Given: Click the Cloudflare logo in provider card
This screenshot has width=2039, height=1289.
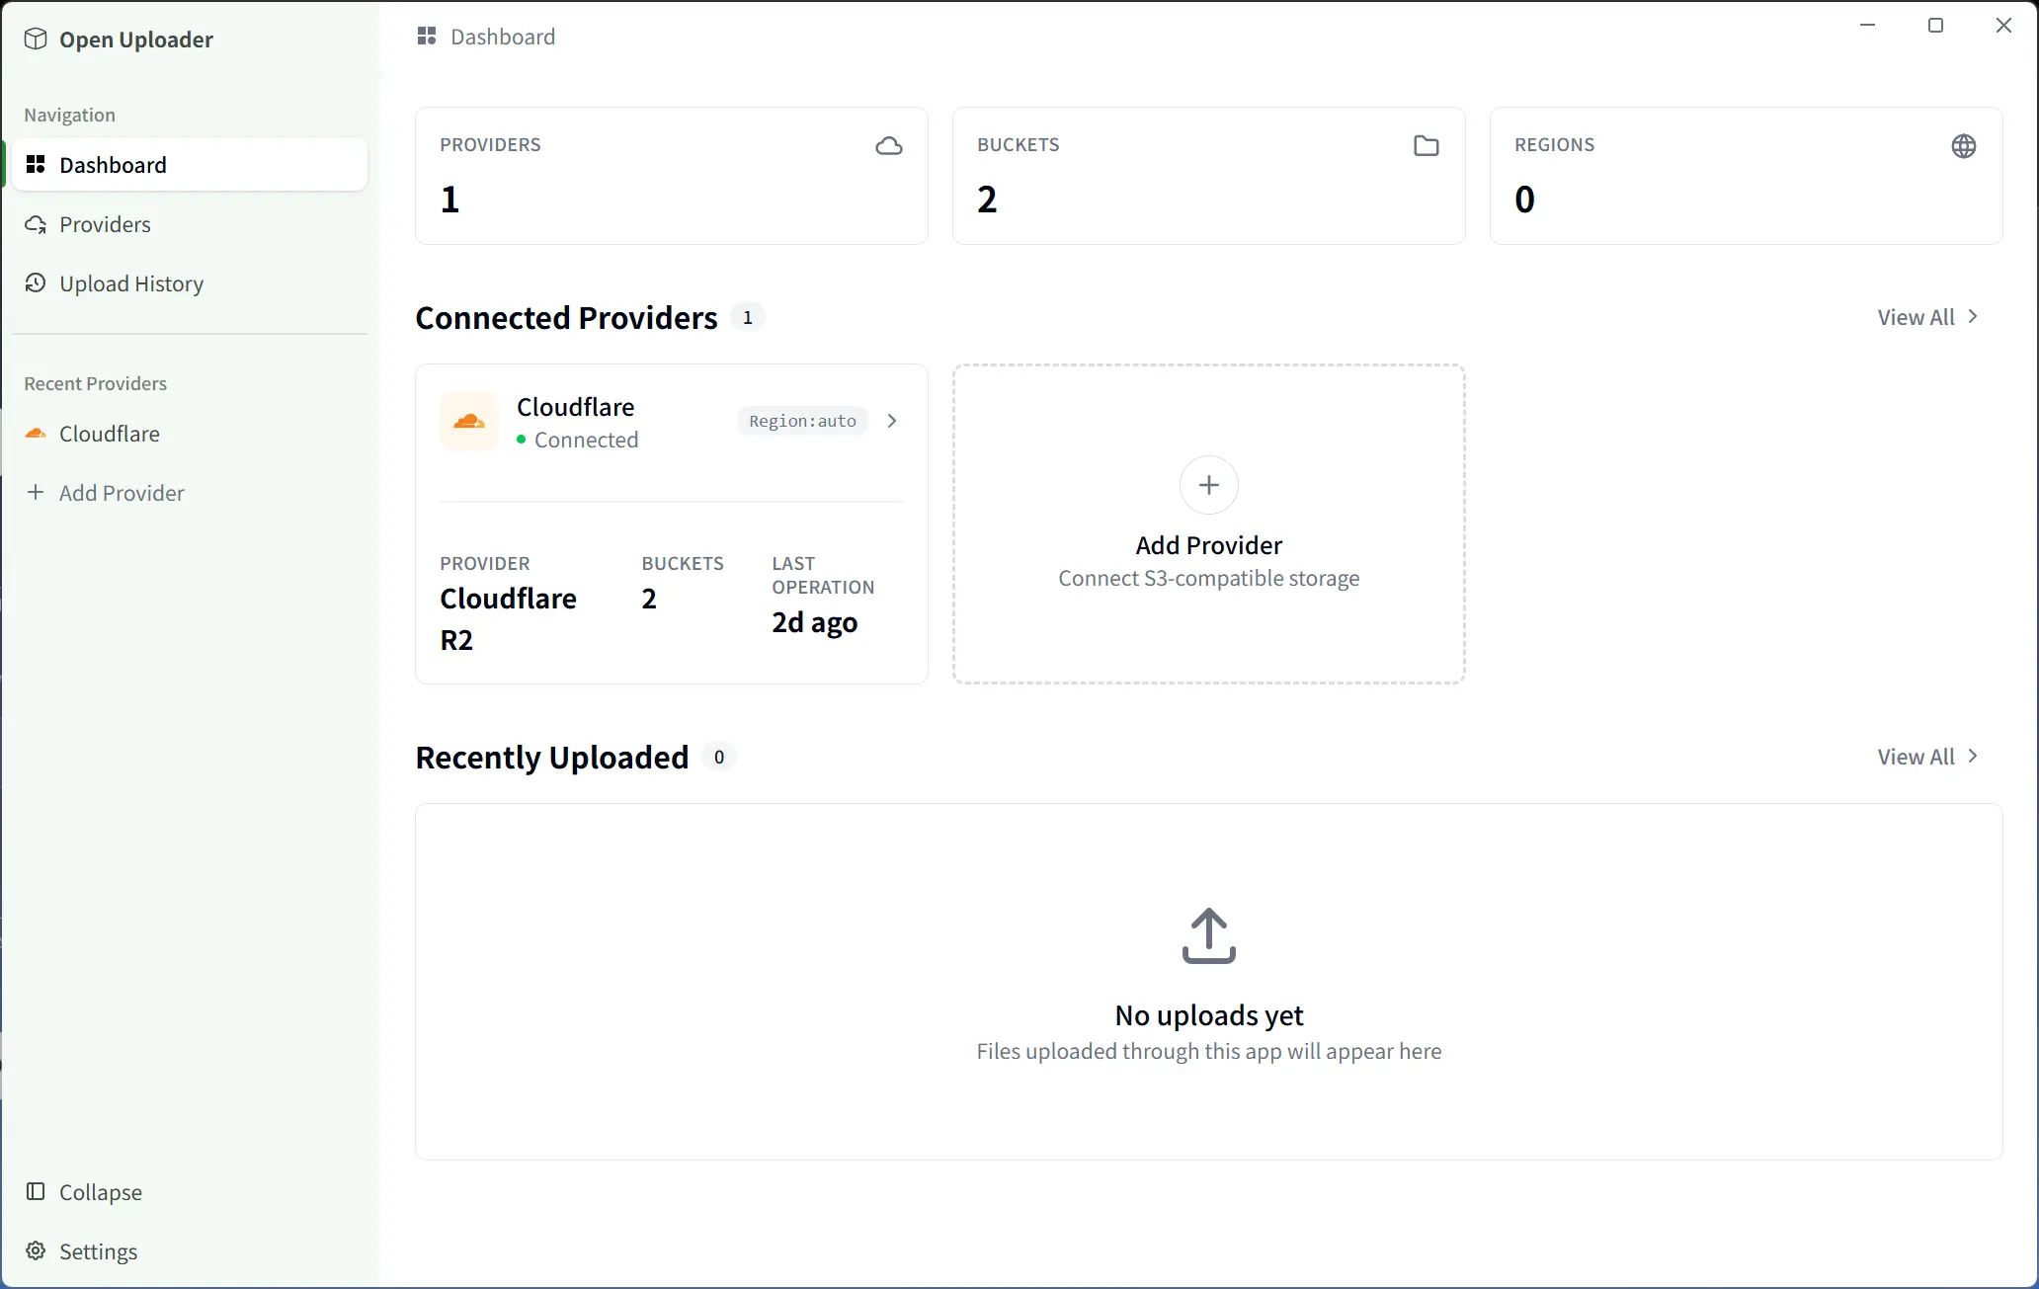Looking at the screenshot, I should (x=469, y=422).
